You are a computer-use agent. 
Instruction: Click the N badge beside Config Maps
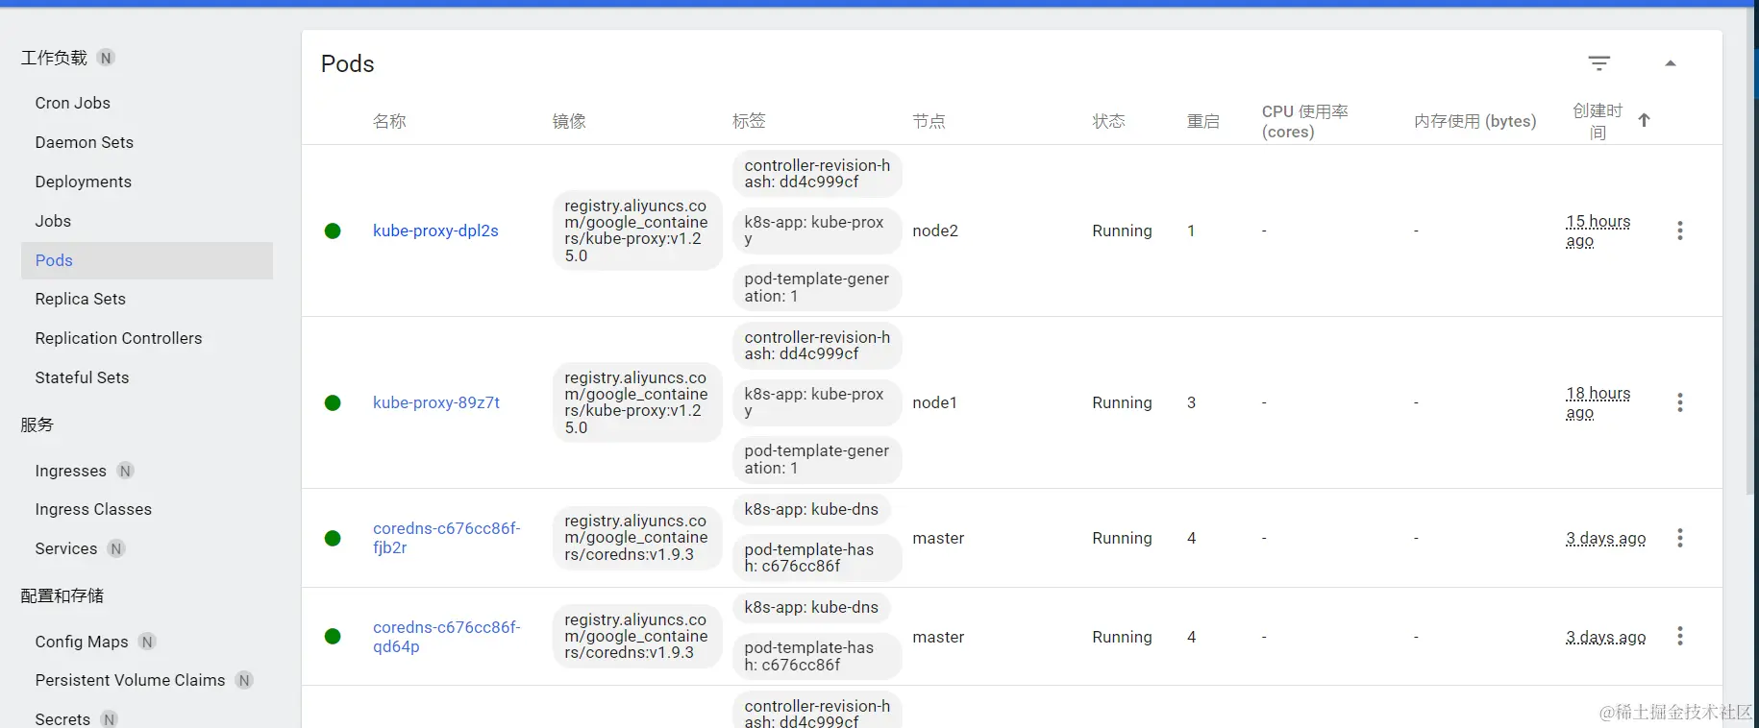click(x=147, y=642)
